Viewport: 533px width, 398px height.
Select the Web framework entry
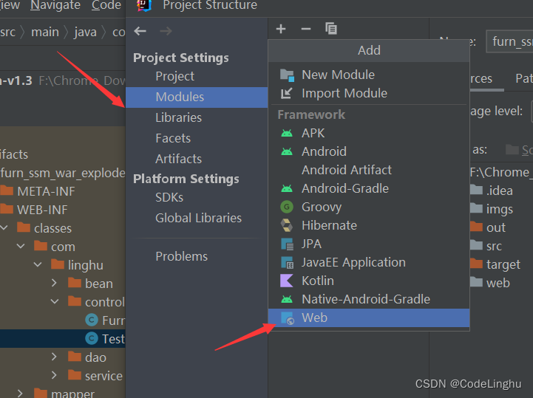click(314, 318)
